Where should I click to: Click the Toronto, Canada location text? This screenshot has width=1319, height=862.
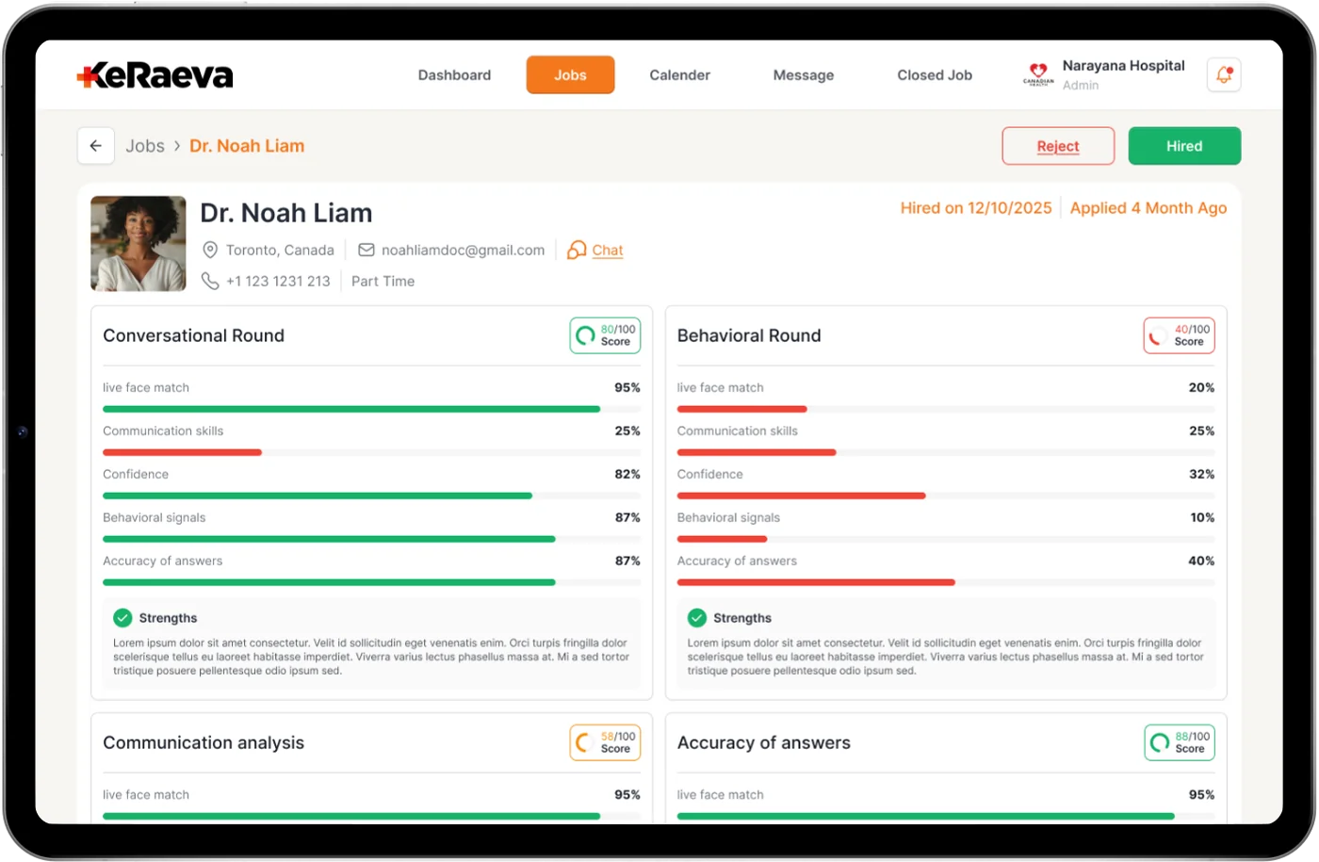tap(280, 251)
